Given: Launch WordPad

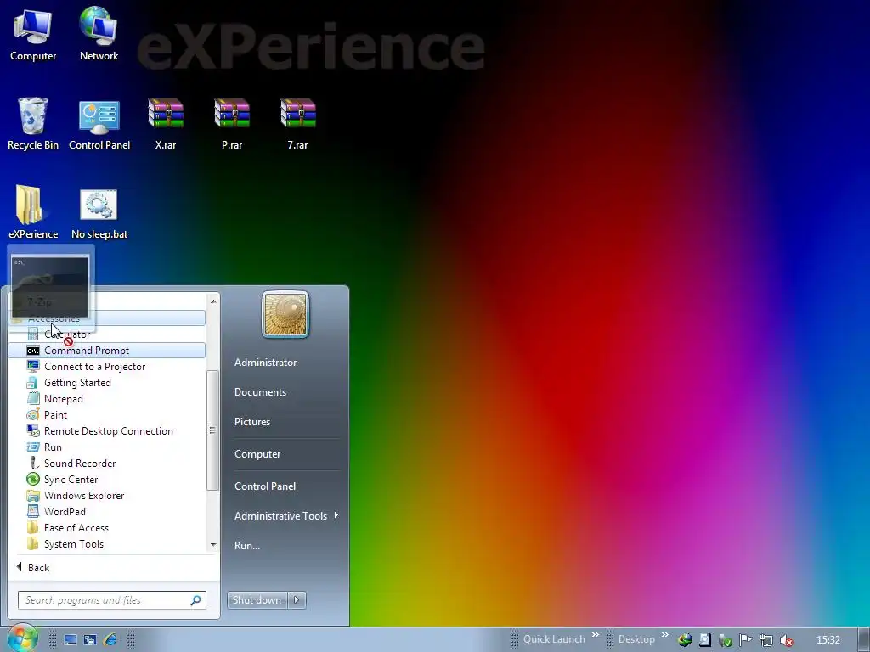Looking at the screenshot, I should (106, 511).
